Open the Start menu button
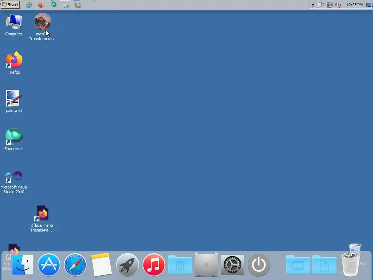The width and height of the screenshot is (373, 280). [x=10, y=4]
